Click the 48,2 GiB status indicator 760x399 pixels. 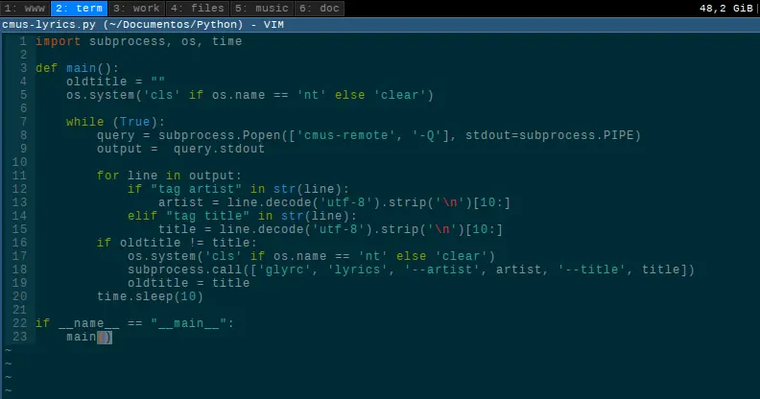click(725, 9)
